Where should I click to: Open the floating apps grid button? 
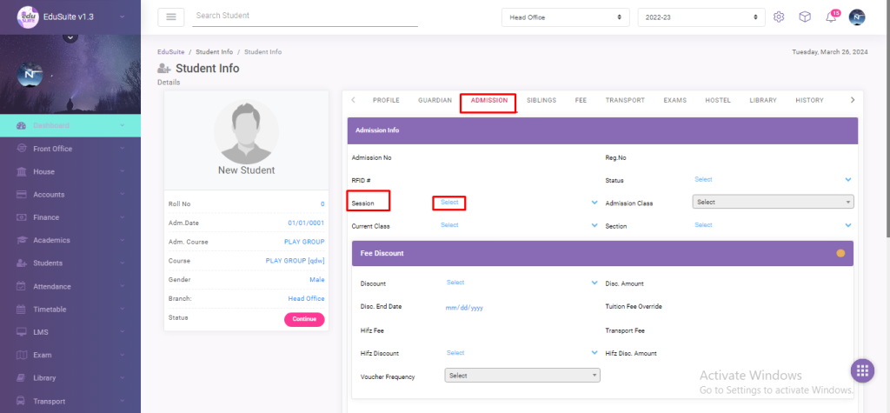(x=862, y=370)
